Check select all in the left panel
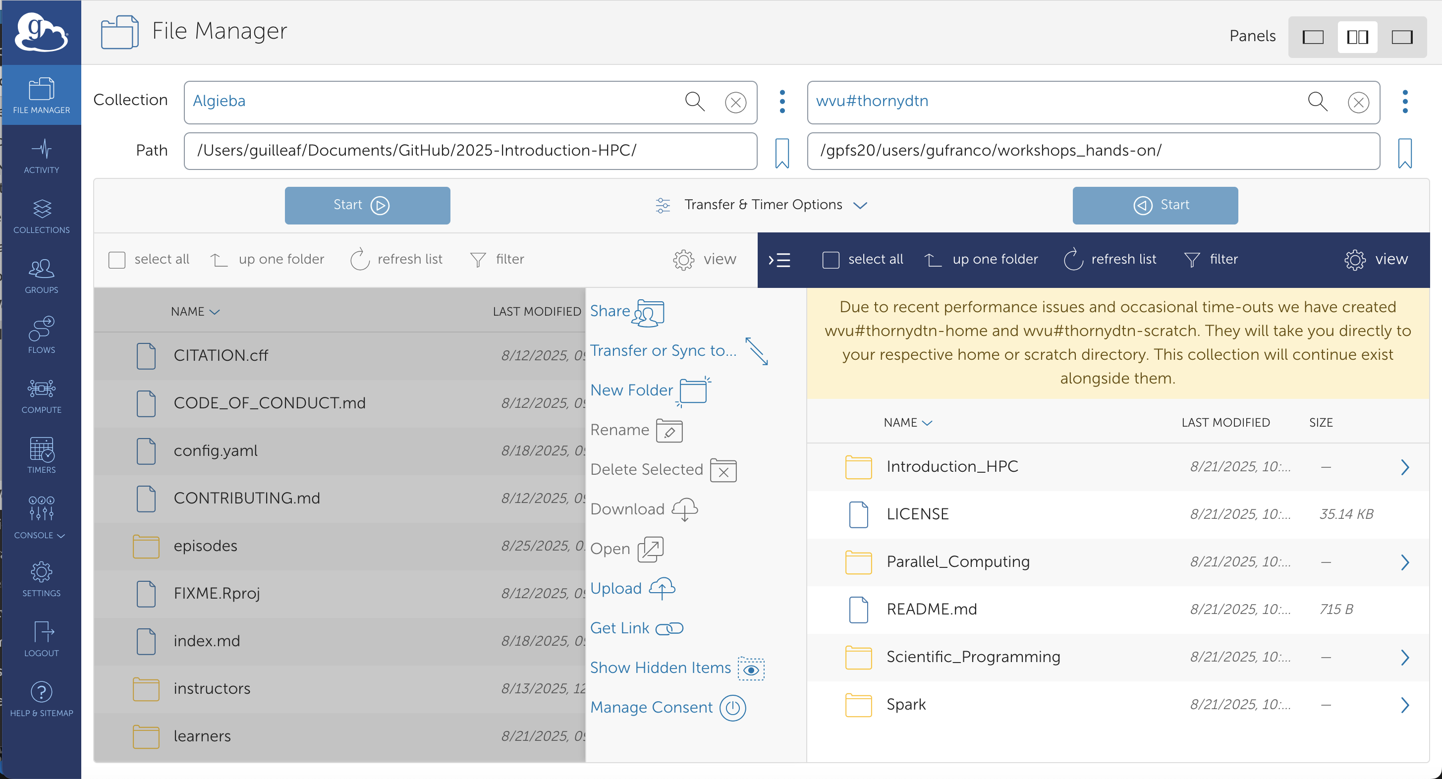Image resolution: width=1442 pixels, height=779 pixels. [117, 260]
